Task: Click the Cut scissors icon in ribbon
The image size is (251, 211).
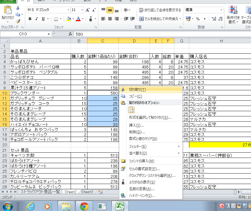Action: (18, 8)
